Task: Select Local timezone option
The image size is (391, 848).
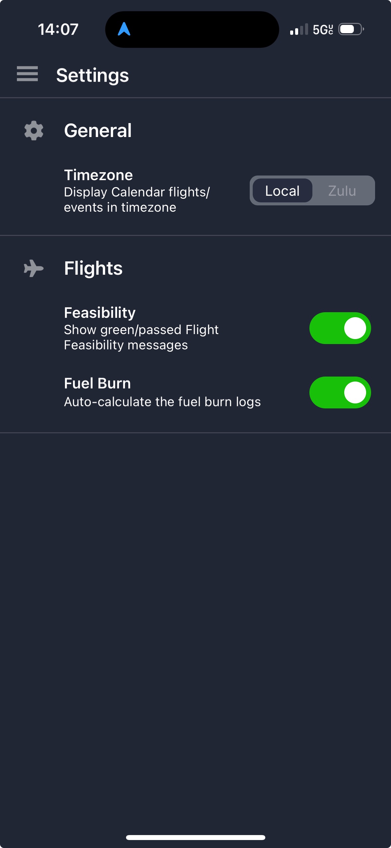Action: coord(282,191)
